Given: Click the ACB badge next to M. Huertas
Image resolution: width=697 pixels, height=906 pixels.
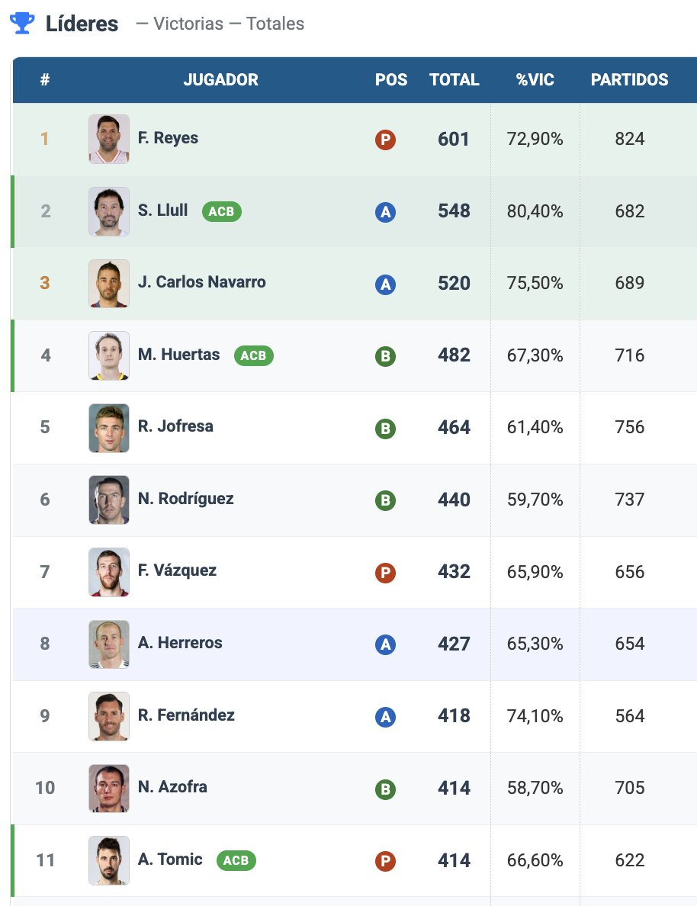Looking at the screenshot, I should (253, 355).
